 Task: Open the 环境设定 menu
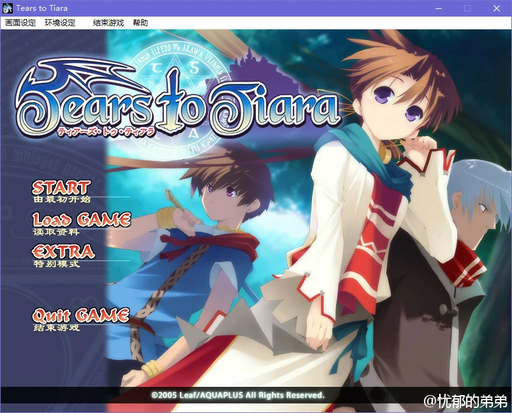pyautogui.click(x=59, y=22)
